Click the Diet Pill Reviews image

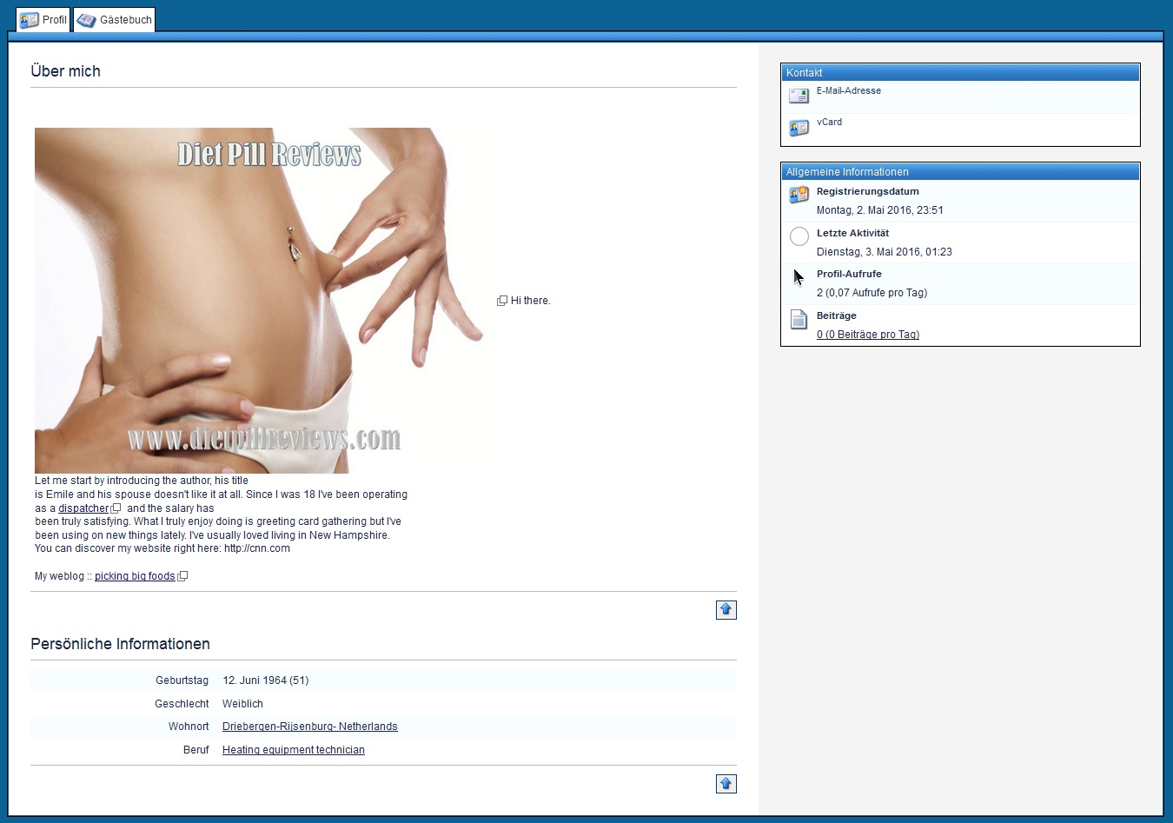258,300
